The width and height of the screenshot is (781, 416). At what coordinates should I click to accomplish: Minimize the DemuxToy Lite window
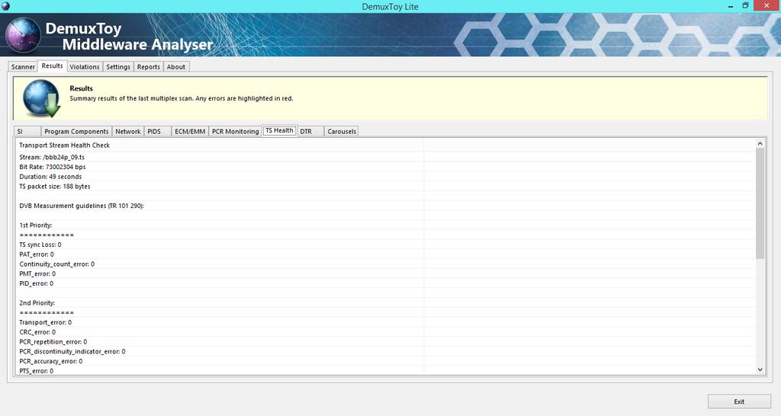pyautogui.click(x=731, y=6)
